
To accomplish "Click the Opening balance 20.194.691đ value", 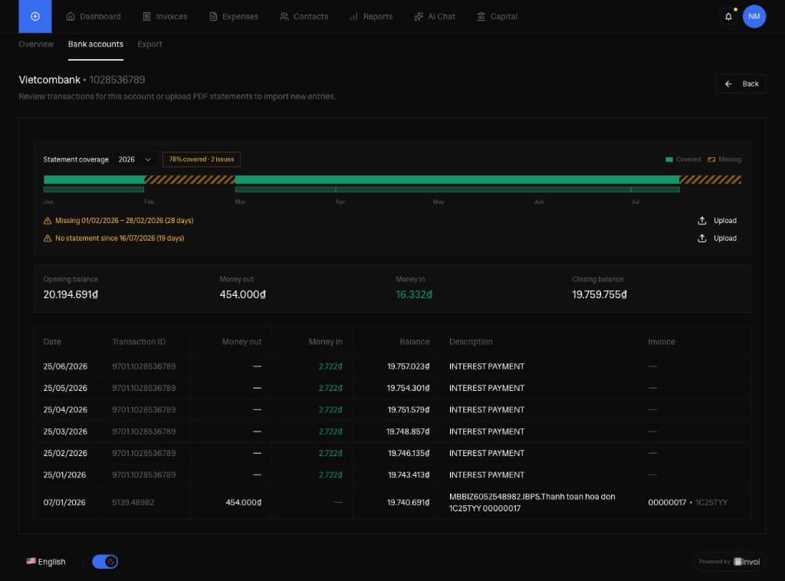I will coord(71,294).
